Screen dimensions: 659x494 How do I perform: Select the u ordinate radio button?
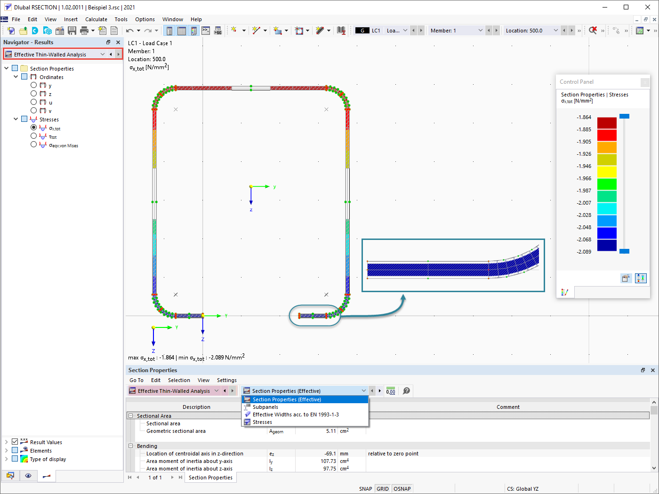coord(33,102)
